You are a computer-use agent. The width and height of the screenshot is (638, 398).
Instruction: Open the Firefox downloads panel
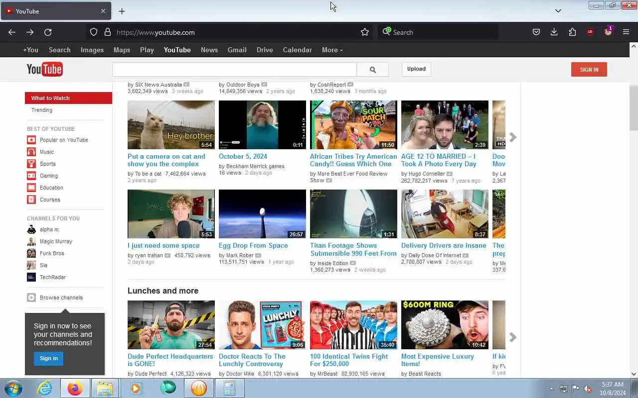pos(554,32)
